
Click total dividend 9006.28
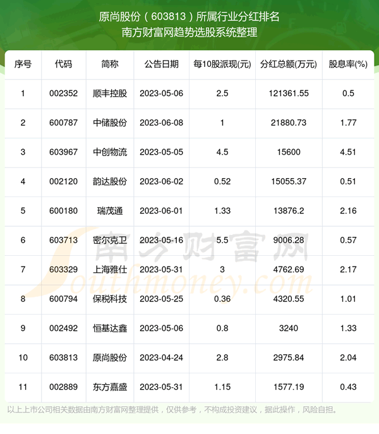tap(289, 240)
